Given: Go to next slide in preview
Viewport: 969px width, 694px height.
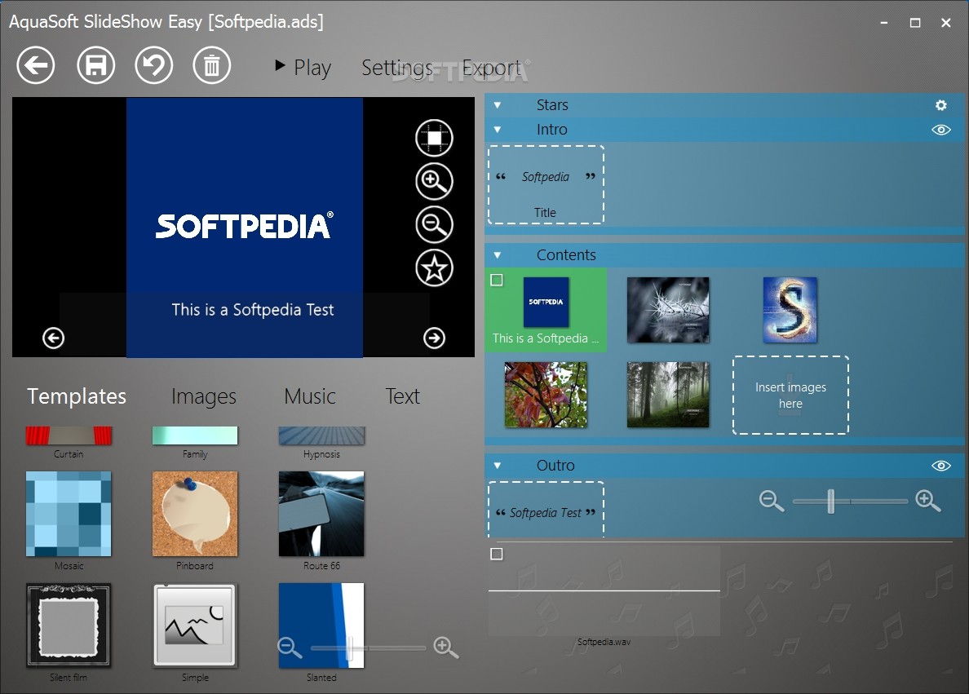Looking at the screenshot, I should coord(435,338).
